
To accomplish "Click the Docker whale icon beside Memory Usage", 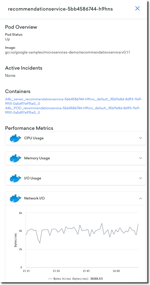I will tap(15, 158).
